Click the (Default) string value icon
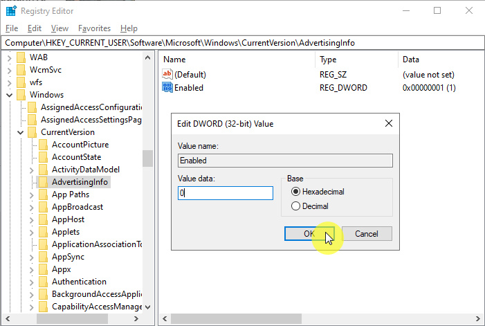 tap(167, 74)
